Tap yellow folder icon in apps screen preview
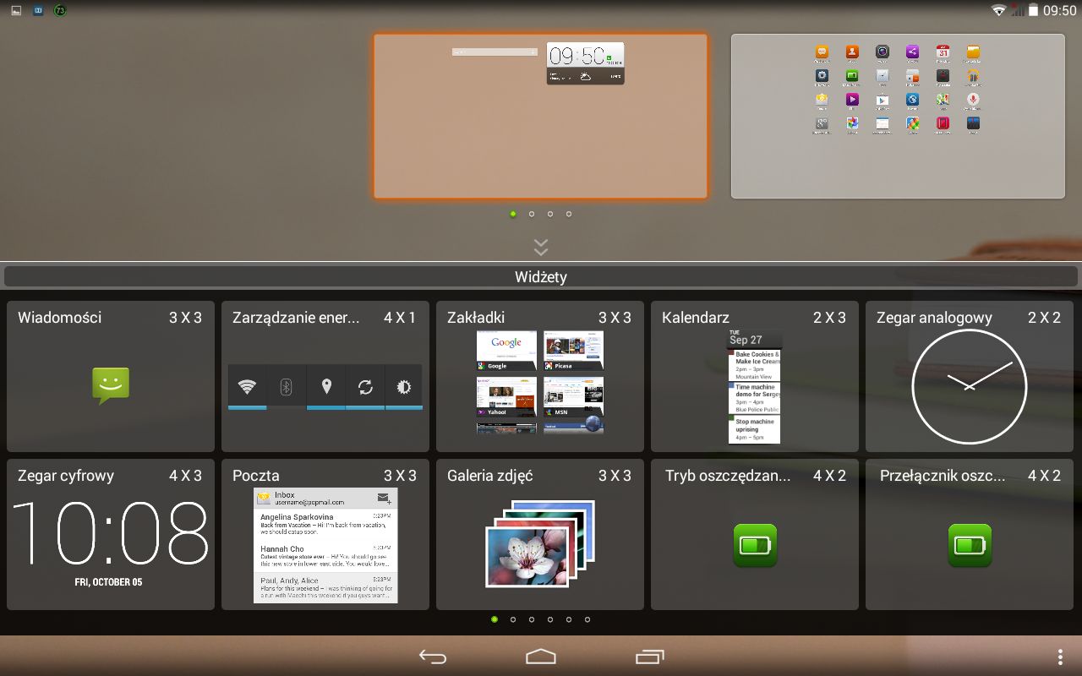The image size is (1082, 676). point(973,52)
